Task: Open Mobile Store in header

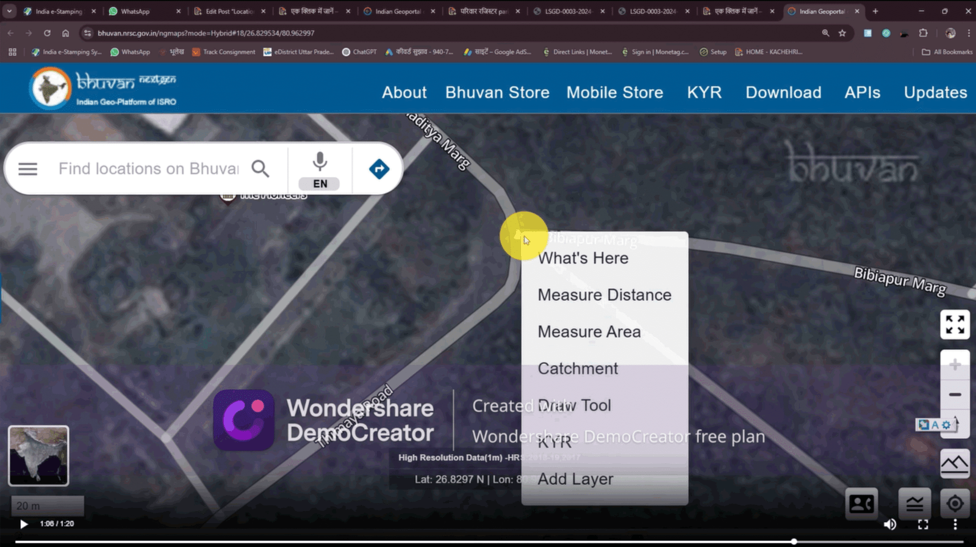Action: (x=615, y=93)
